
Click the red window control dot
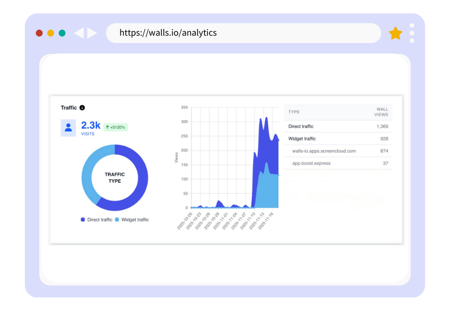[38, 33]
